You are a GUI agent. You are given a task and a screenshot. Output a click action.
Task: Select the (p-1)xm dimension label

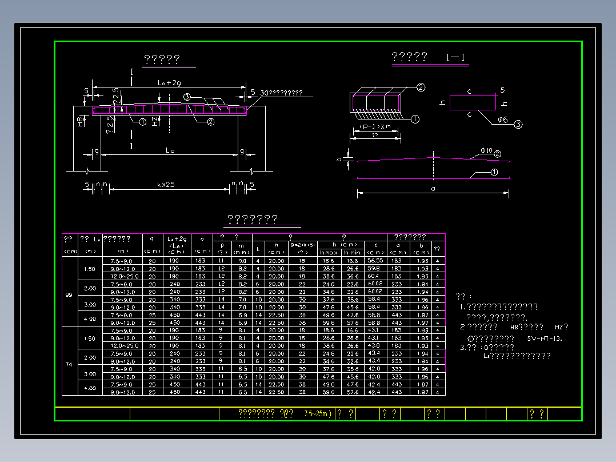point(375,126)
